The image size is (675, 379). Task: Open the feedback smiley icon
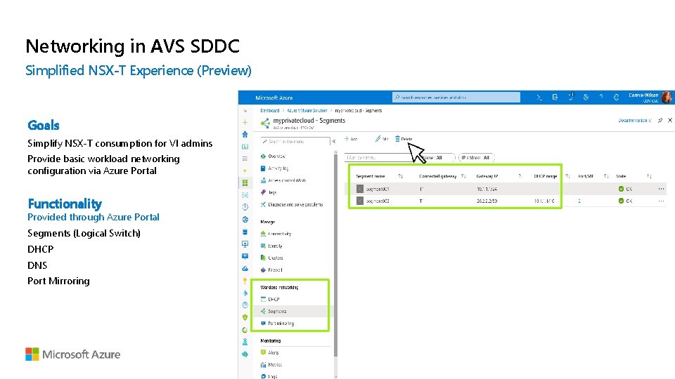pyautogui.click(x=616, y=98)
